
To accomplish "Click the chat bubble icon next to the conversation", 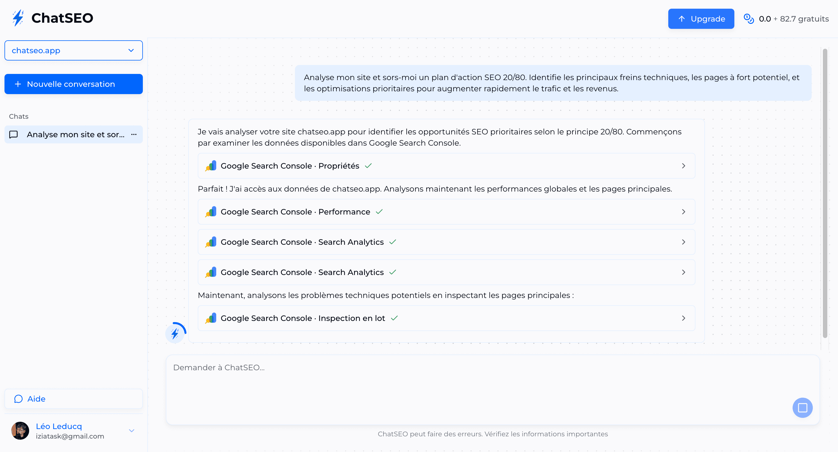I will [x=14, y=134].
